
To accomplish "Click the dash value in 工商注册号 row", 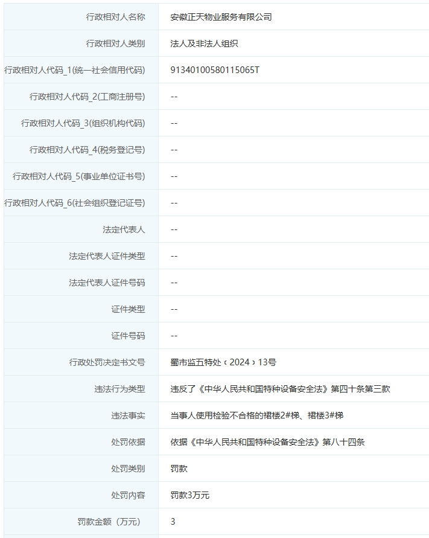I will click(x=174, y=97).
